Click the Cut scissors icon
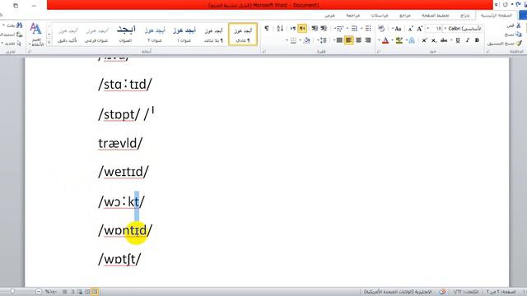The image size is (527, 296). [x=519, y=25]
